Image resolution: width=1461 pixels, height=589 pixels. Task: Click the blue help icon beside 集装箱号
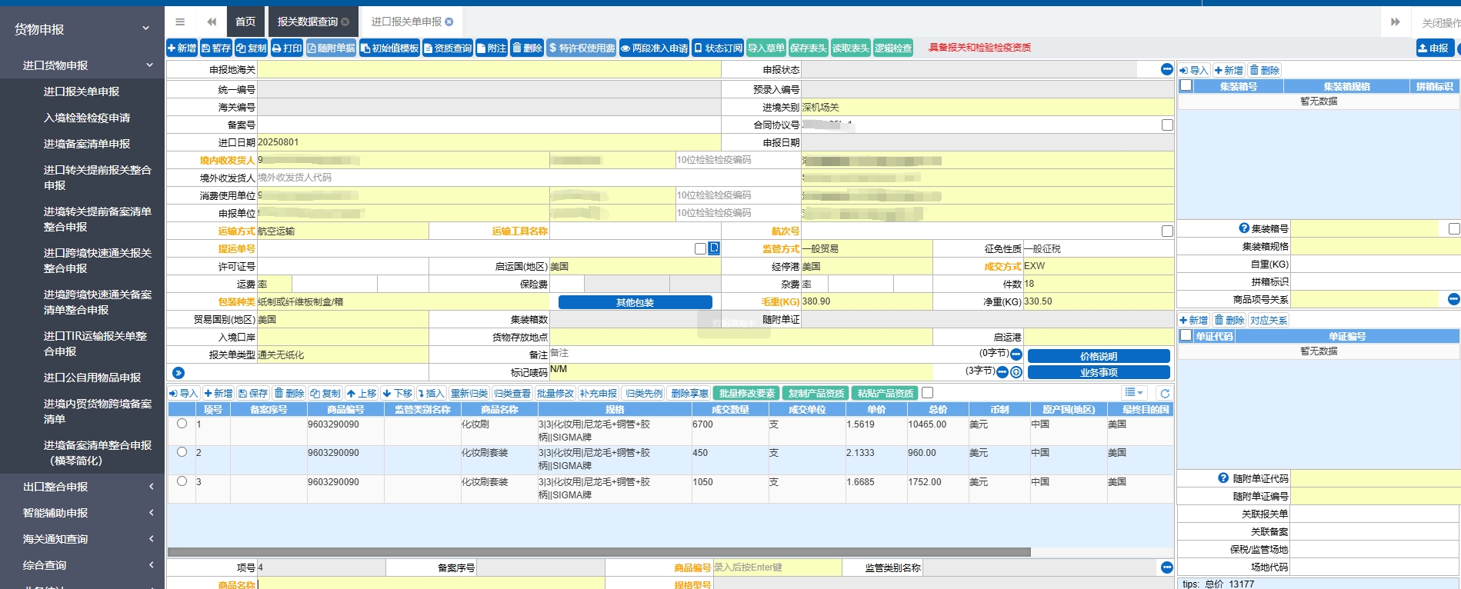1244,228
